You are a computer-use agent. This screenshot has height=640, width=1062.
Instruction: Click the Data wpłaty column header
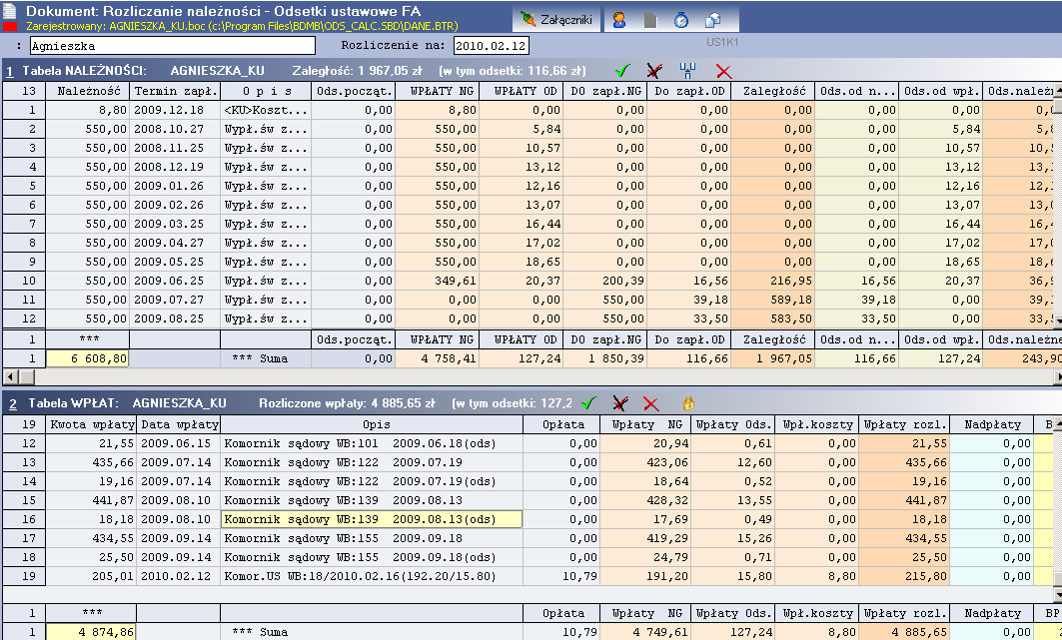tap(180, 424)
